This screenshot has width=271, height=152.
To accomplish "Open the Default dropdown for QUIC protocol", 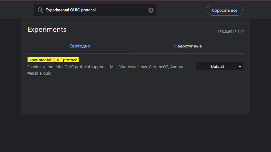I will pyautogui.click(x=220, y=66).
